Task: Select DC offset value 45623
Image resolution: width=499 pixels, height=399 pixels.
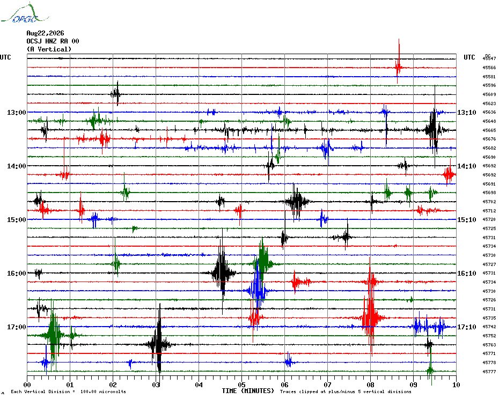Action: click(489, 104)
